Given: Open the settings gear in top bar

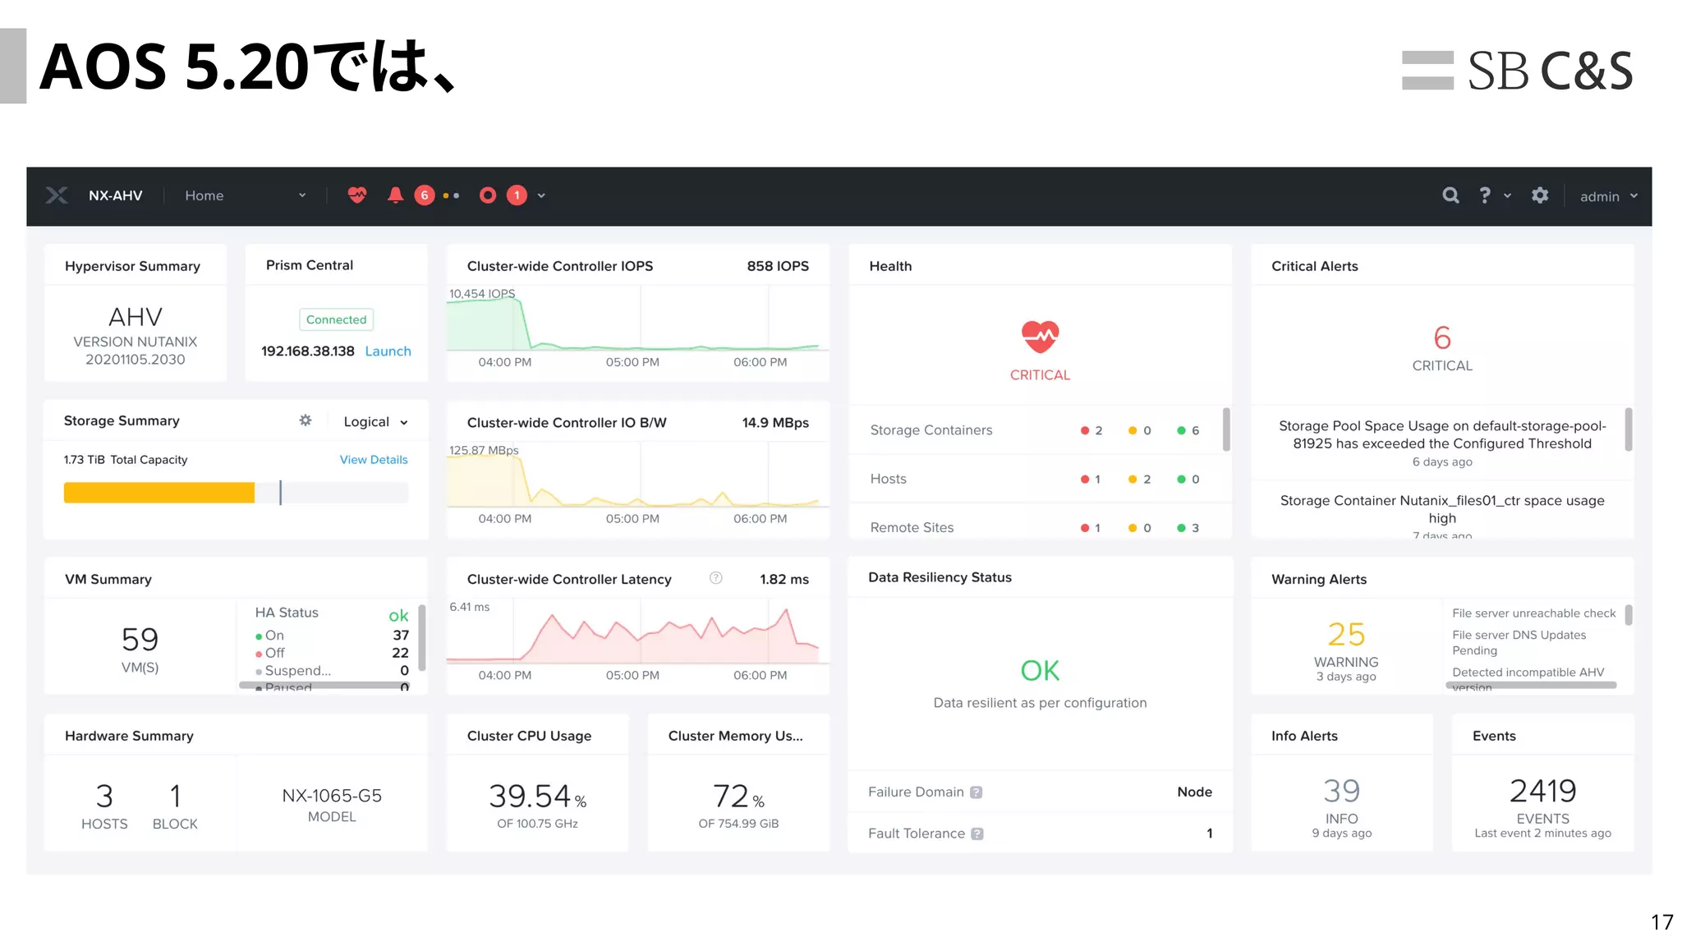Looking at the screenshot, I should coord(1540,195).
